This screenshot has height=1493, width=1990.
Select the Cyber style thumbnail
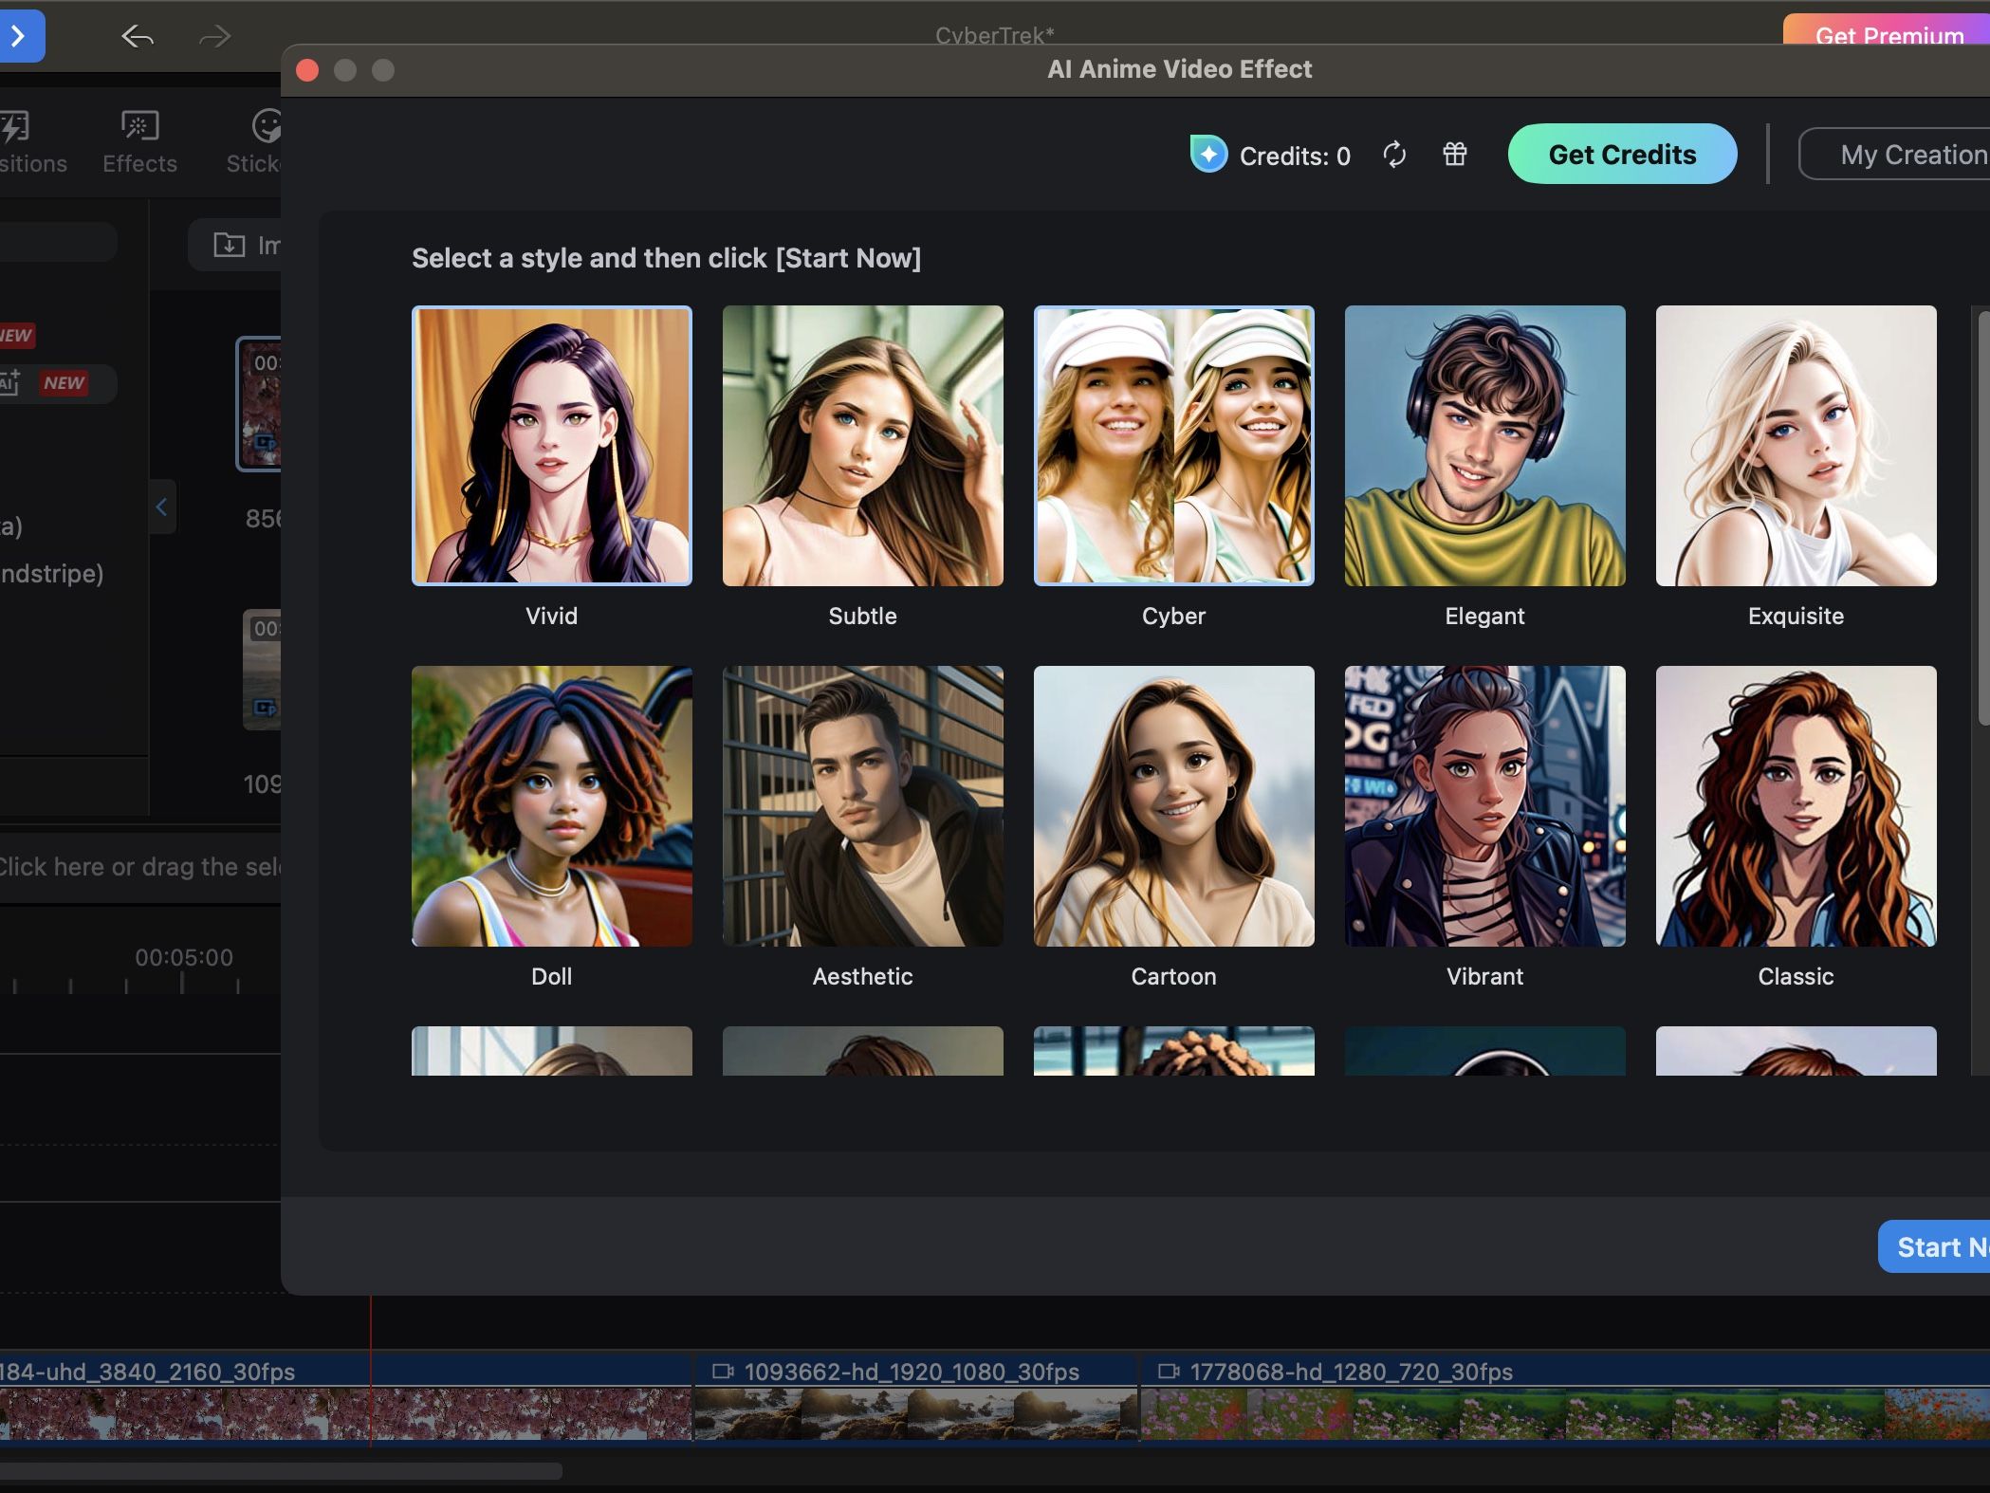coord(1173,446)
